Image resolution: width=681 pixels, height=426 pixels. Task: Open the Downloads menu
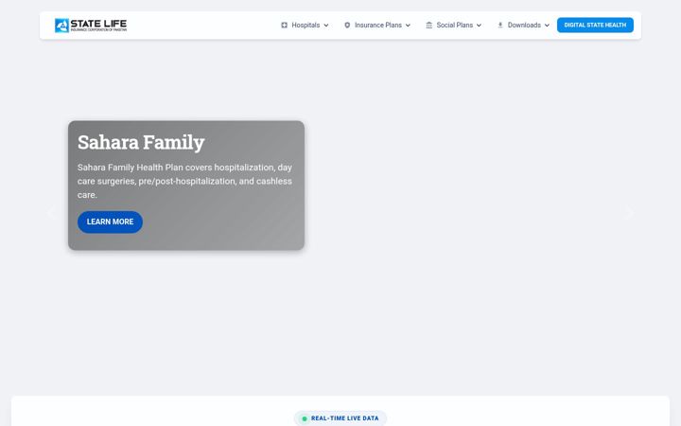click(523, 26)
